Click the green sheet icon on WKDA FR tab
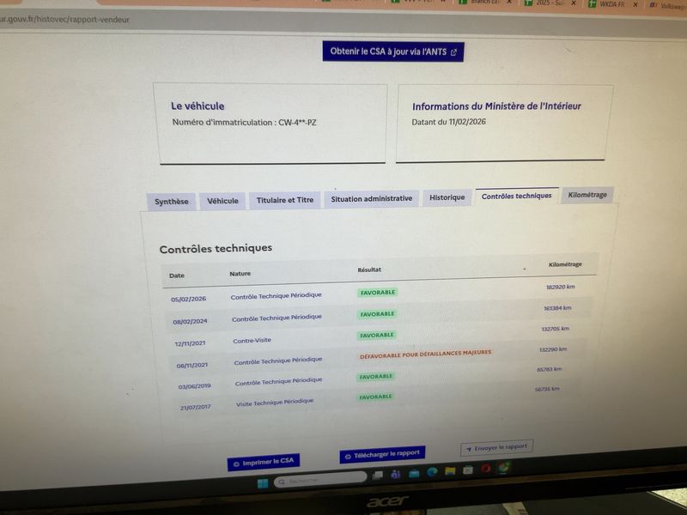Image resolution: width=687 pixels, height=515 pixels. point(593,3)
